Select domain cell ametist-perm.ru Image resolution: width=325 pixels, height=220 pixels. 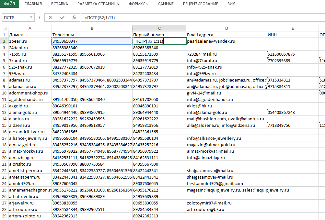tap(30, 170)
